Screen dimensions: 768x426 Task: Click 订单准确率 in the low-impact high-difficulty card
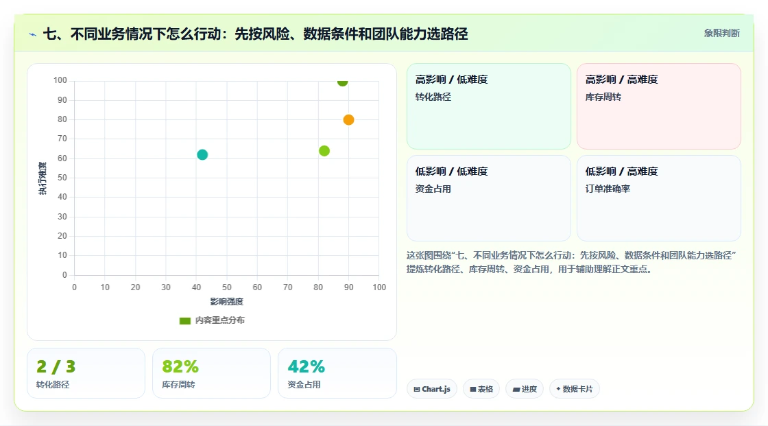click(x=608, y=189)
